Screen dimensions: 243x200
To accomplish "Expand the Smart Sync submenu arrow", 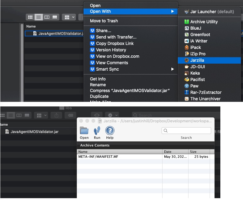I will coord(172,69).
